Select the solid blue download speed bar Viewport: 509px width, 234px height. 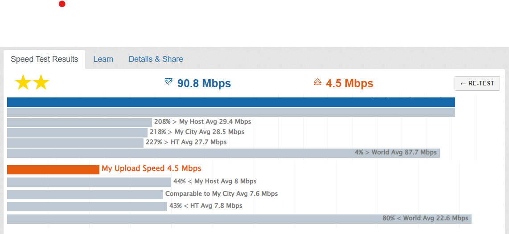[x=231, y=102]
